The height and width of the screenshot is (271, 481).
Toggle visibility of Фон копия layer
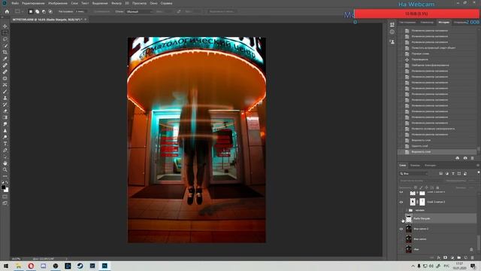coord(401,239)
